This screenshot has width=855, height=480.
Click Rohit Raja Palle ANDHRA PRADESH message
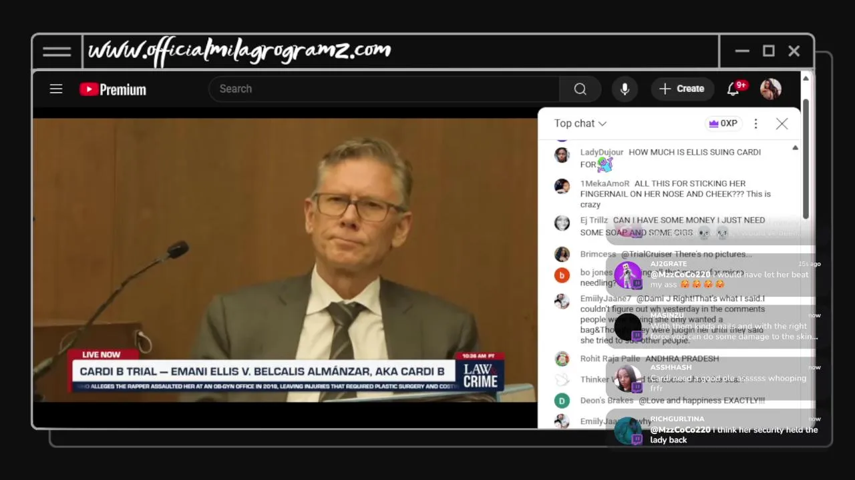[x=682, y=359]
